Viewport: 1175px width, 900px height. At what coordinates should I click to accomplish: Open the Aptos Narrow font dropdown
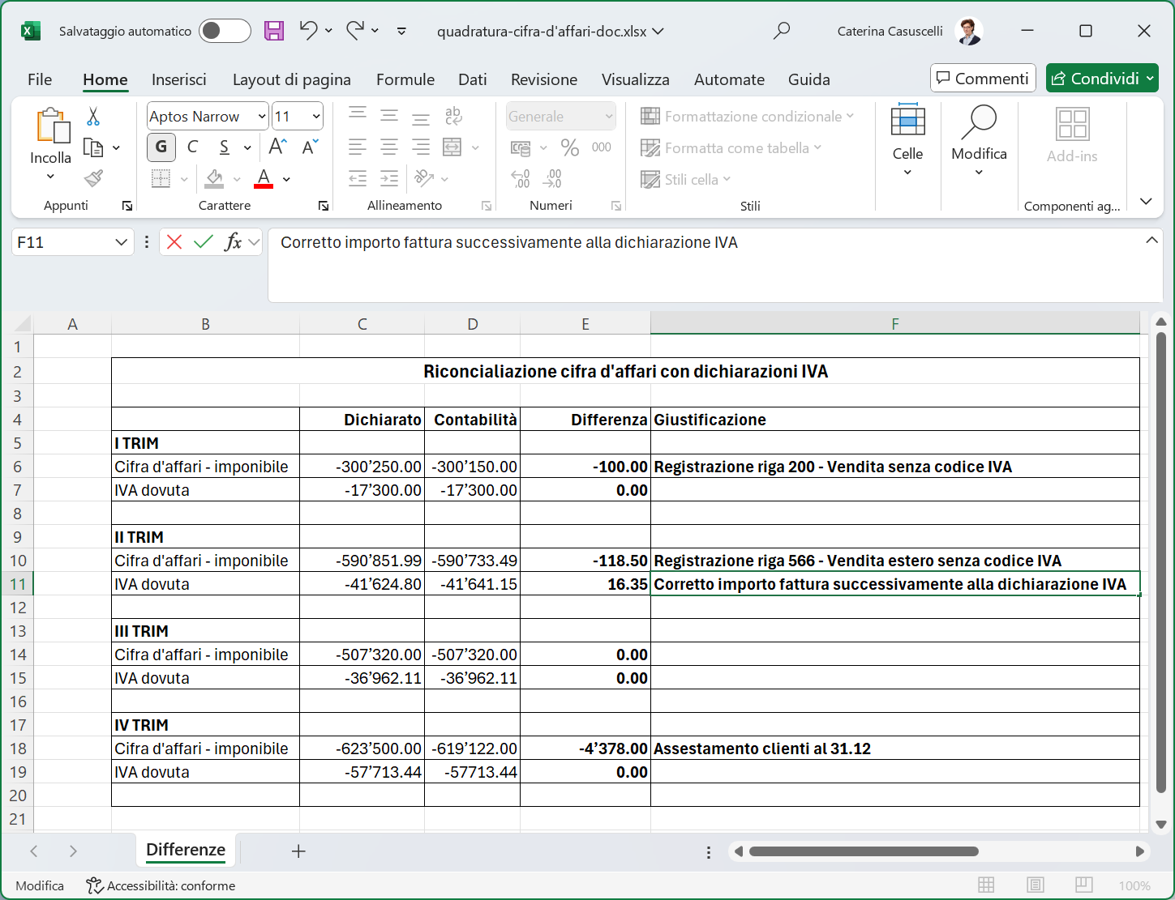[261, 117]
